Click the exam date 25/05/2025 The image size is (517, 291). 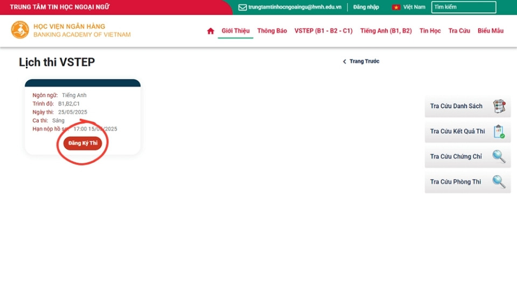click(73, 112)
